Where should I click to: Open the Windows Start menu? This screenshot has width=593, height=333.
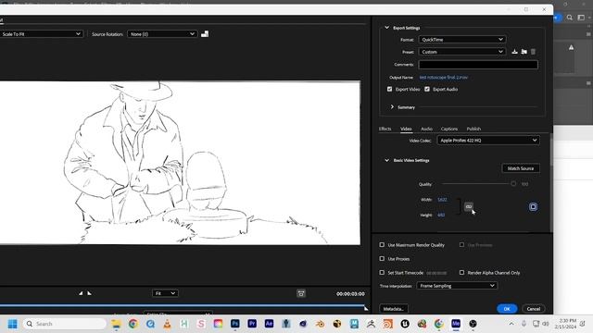pyautogui.click(x=12, y=324)
